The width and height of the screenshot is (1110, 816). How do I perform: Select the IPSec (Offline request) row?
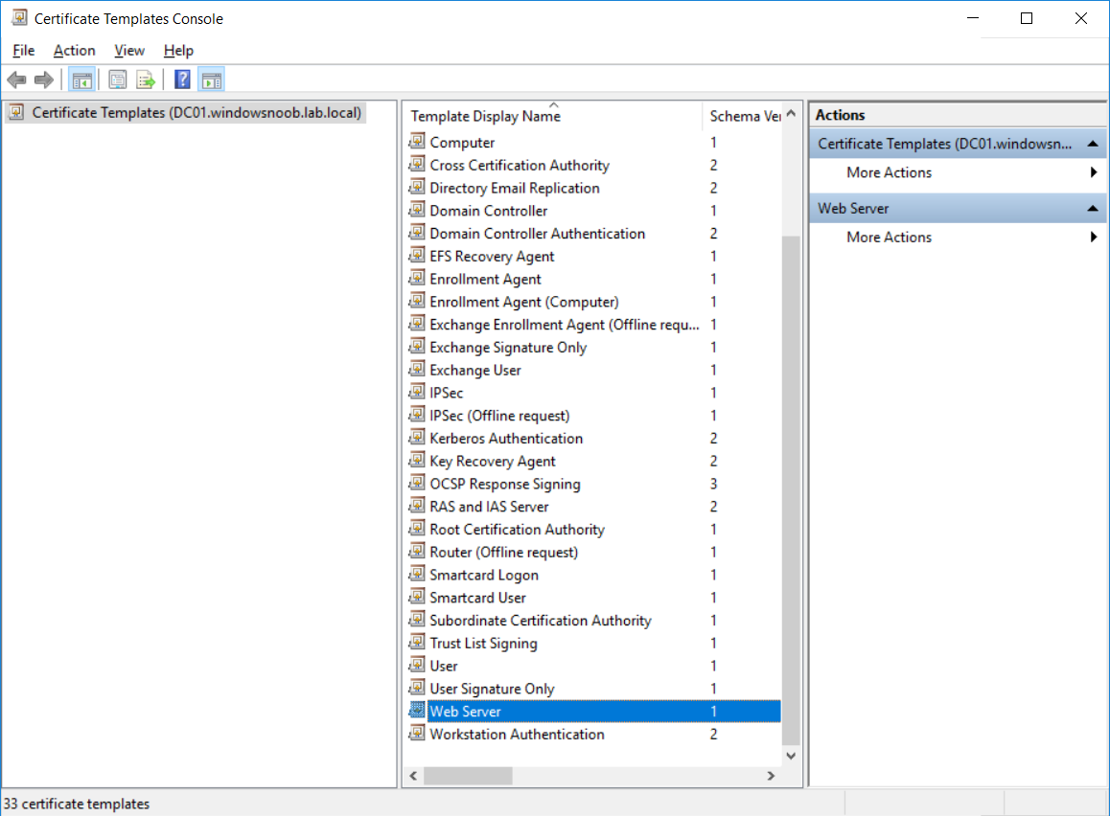594,415
